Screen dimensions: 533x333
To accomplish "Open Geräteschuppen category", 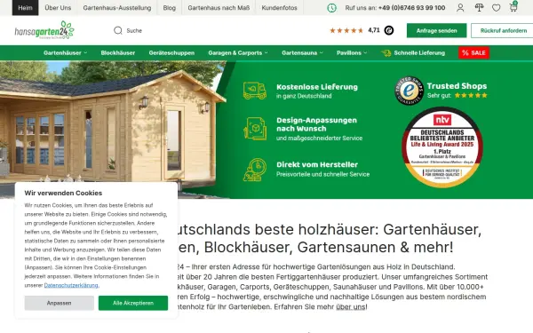I will click(171, 52).
